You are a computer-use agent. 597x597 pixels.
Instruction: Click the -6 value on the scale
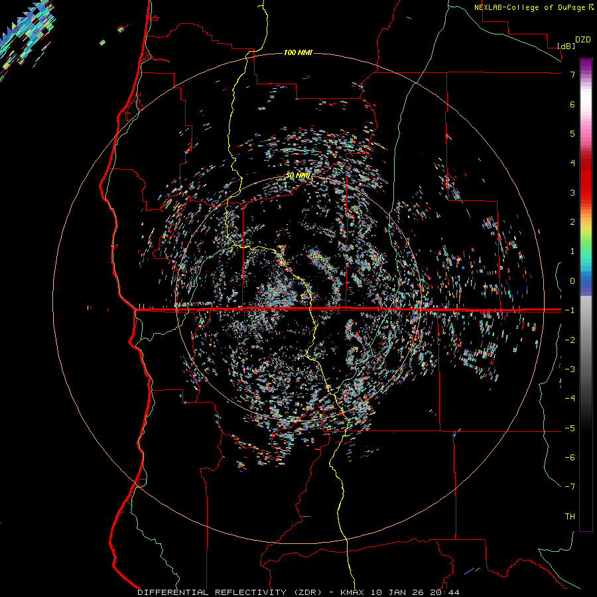pyautogui.click(x=570, y=458)
